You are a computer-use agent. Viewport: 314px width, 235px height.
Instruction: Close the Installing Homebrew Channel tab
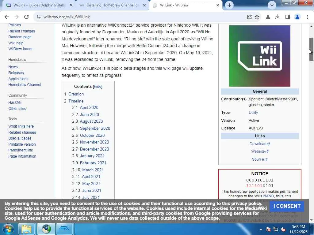click(144, 6)
